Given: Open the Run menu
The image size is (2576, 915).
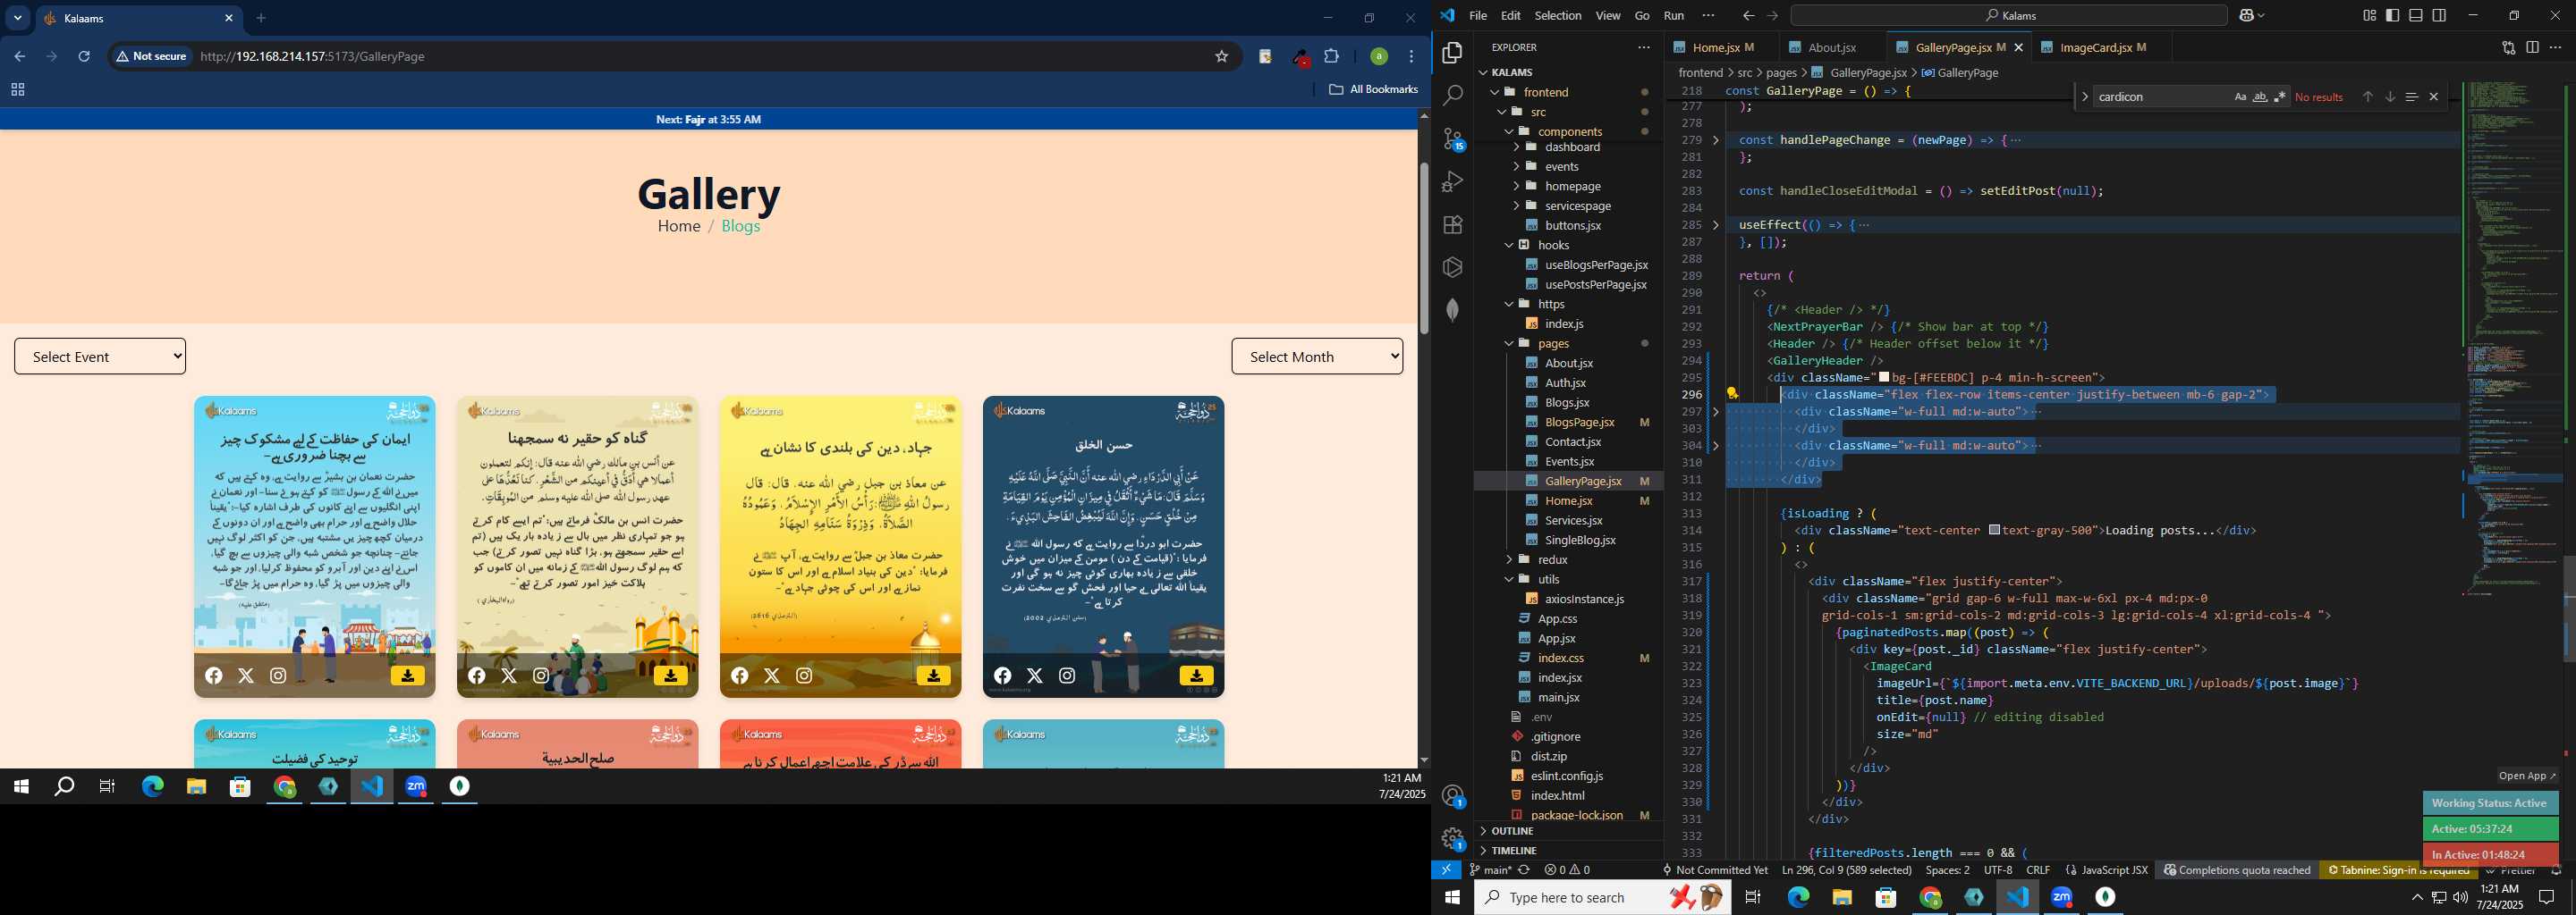Looking at the screenshot, I should 1674,15.
